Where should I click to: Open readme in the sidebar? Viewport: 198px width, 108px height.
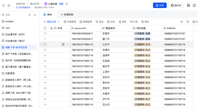(19, 21)
